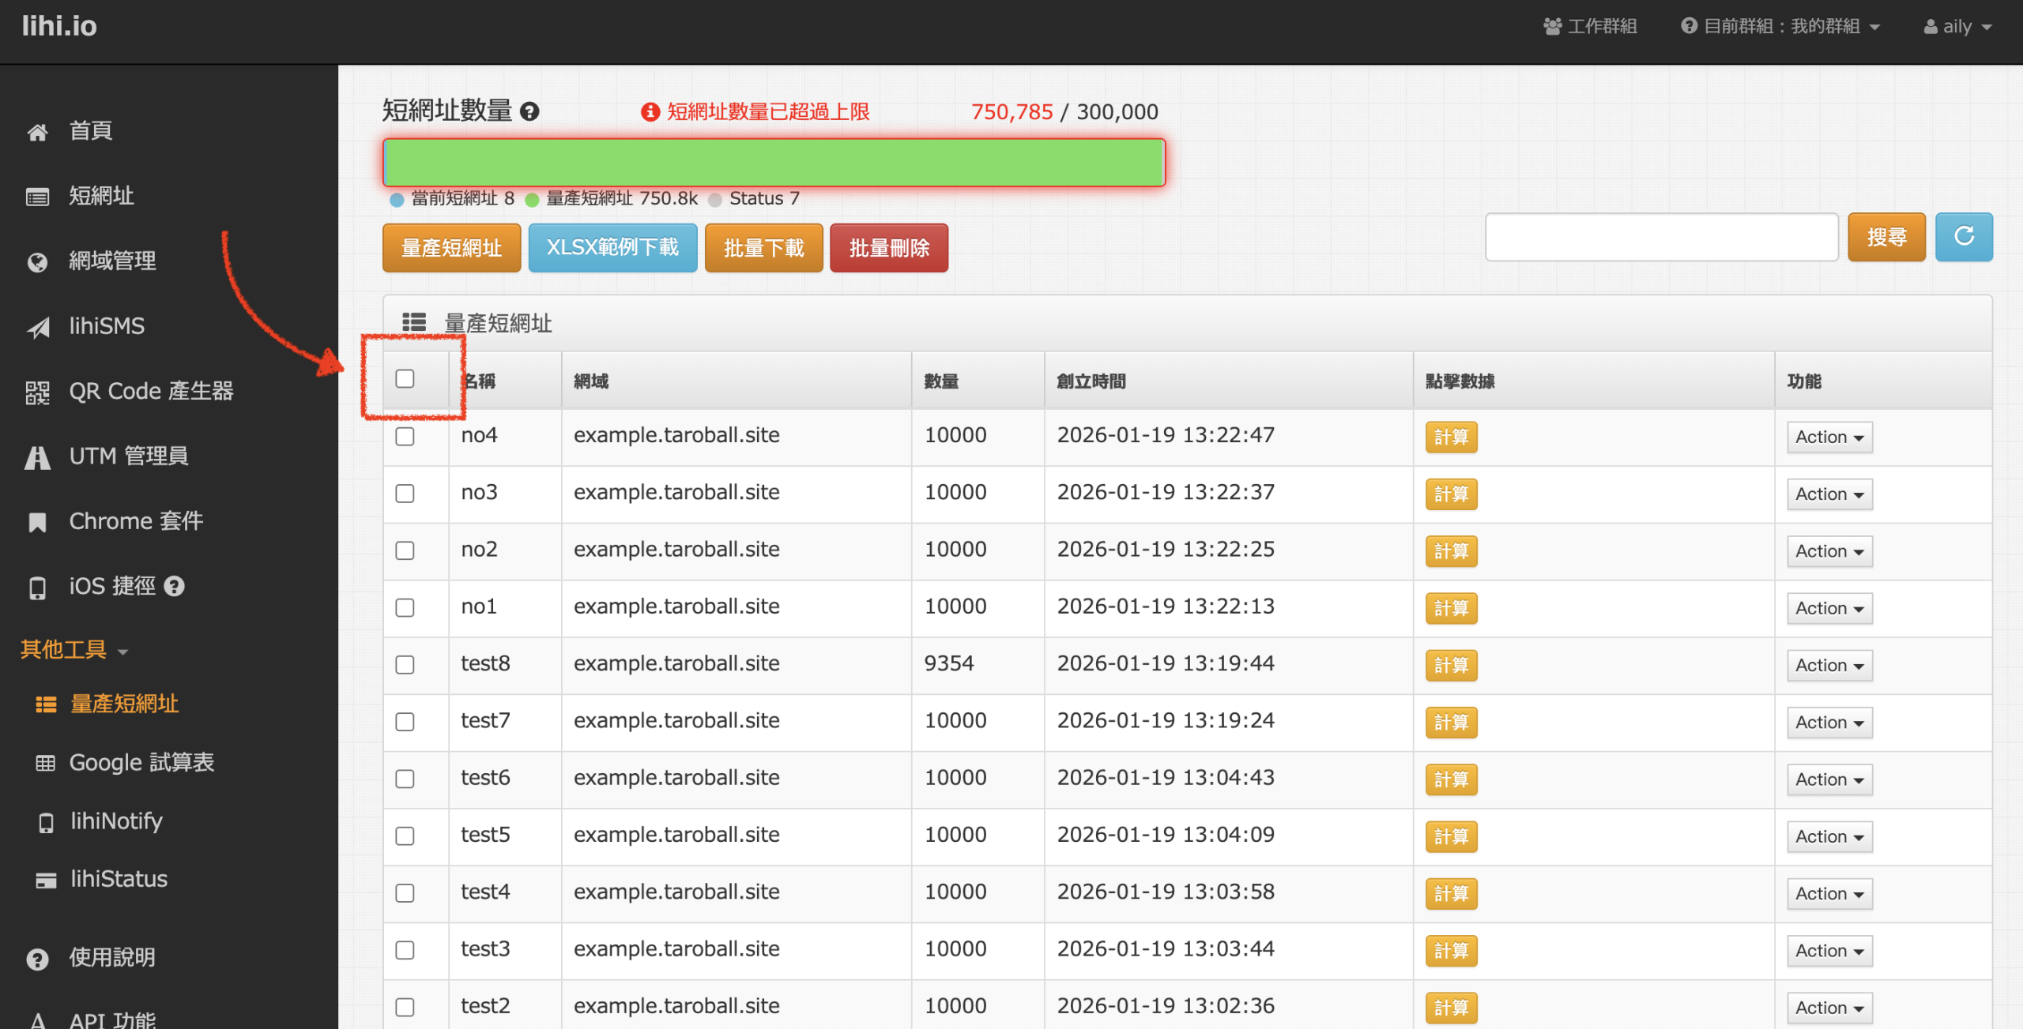
Task: Go to 短網址 in the sidebar menu
Action: pos(101,196)
